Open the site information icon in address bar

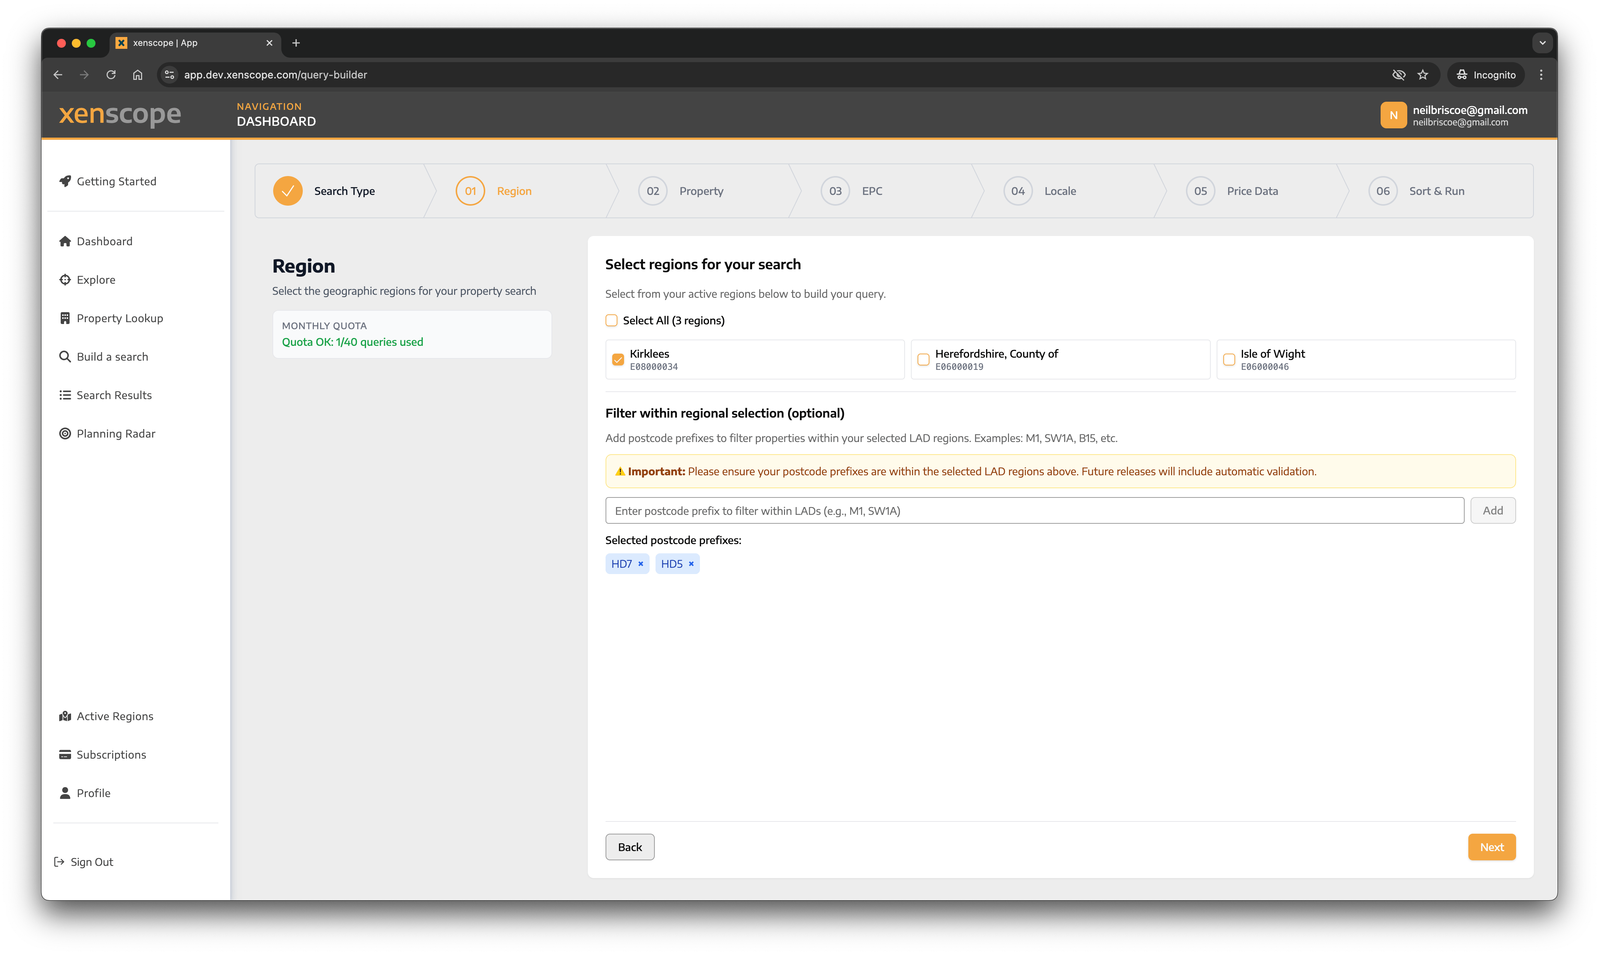coord(170,75)
